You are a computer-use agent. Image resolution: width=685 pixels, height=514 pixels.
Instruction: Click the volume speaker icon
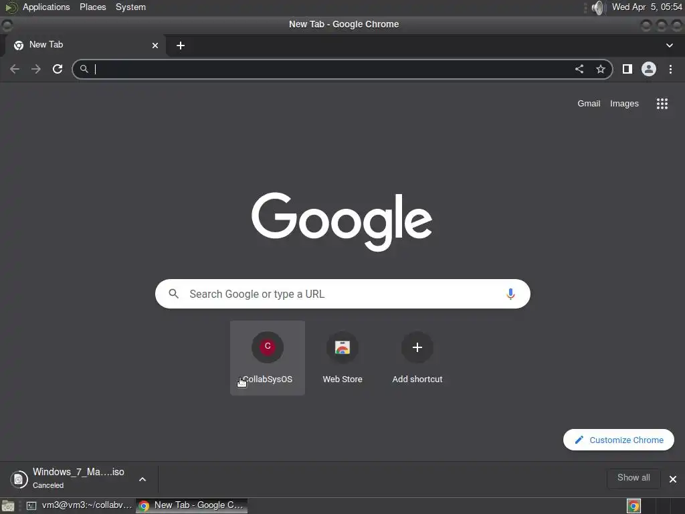[597, 7]
